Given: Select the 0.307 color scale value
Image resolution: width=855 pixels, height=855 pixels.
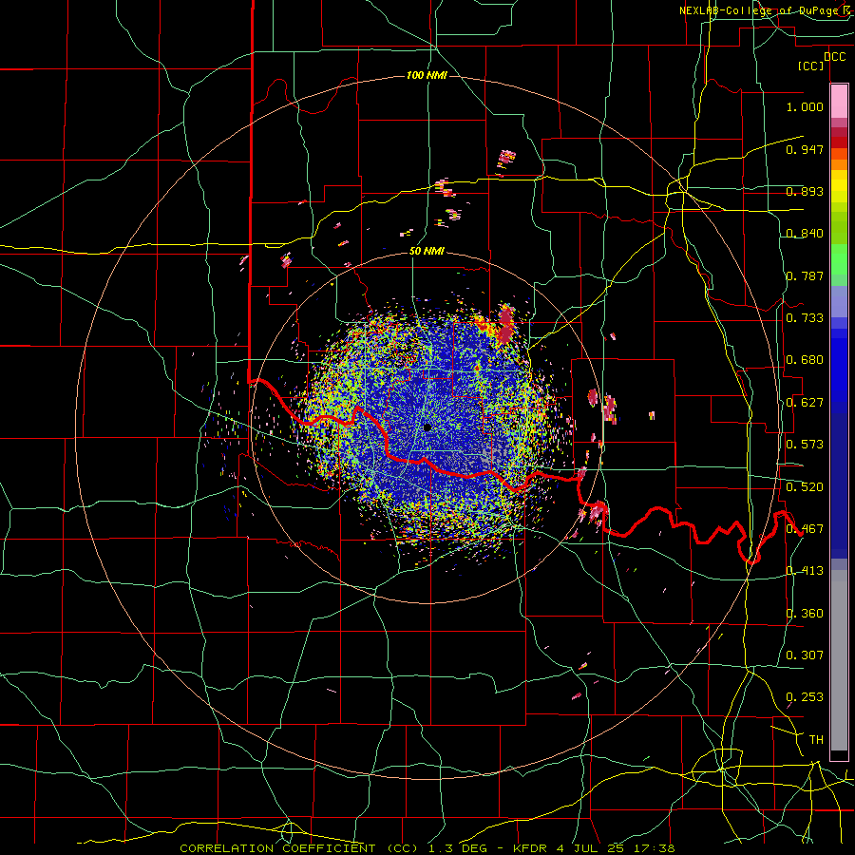Looking at the screenshot, I should [805, 655].
